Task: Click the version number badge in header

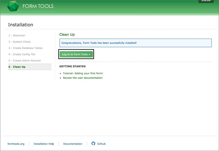Action: (206, 1)
